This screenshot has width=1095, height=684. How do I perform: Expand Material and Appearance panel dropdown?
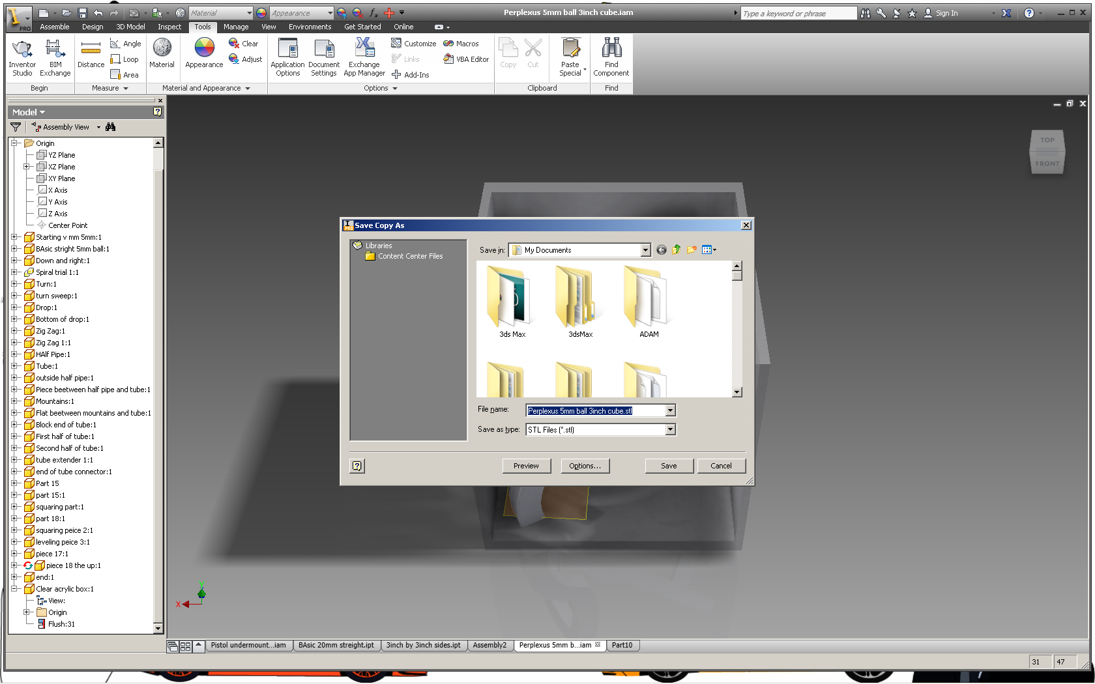(x=248, y=89)
